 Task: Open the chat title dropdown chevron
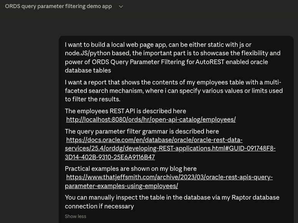pos(121,7)
